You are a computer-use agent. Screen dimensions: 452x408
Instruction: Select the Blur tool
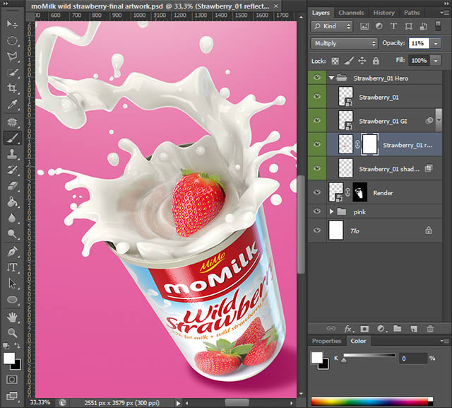(12, 218)
